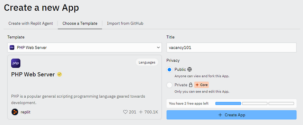Switch to Create with Replit Agent tab
The height and width of the screenshot is (125, 303).
[30, 24]
